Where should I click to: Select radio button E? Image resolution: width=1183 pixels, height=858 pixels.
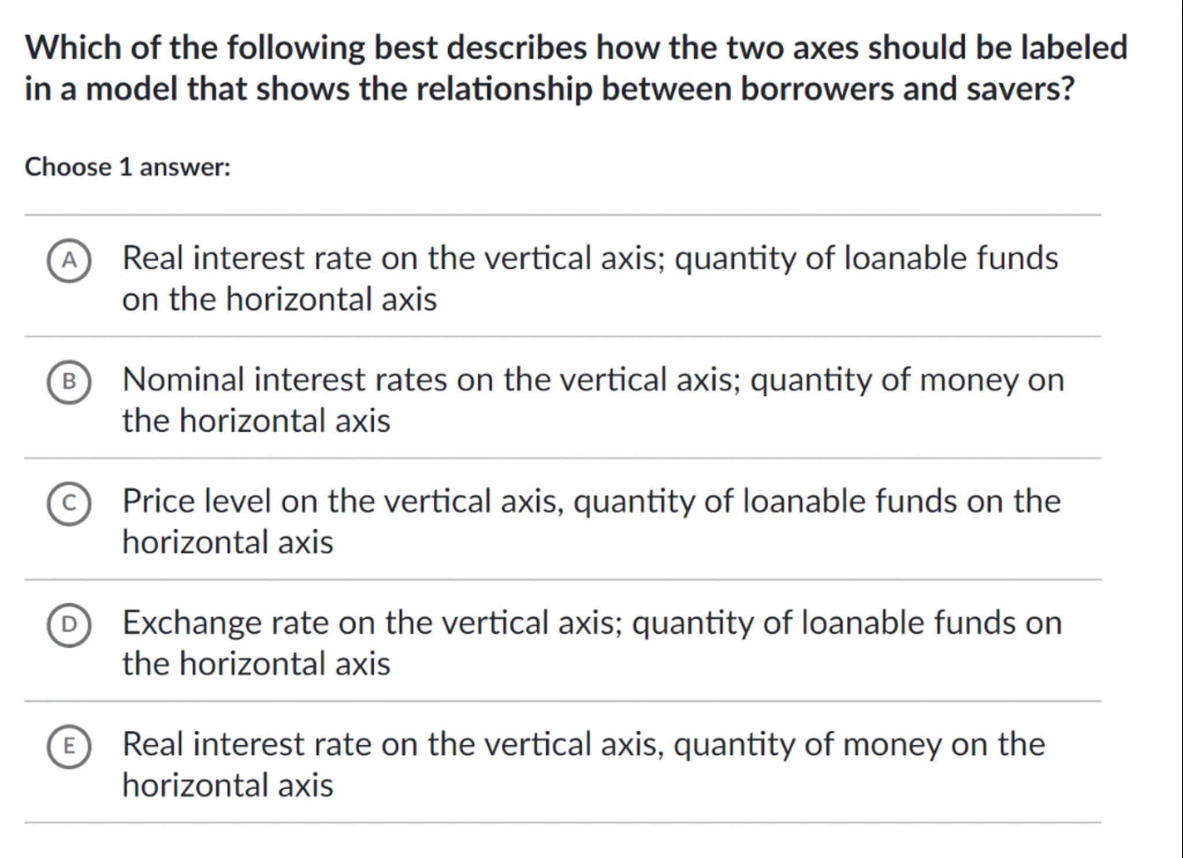69,746
